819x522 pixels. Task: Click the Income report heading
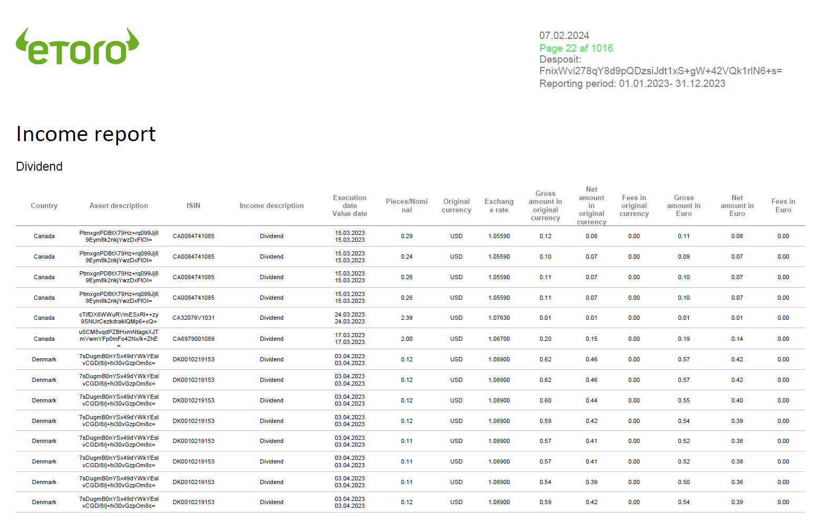click(x=86, y=134)
